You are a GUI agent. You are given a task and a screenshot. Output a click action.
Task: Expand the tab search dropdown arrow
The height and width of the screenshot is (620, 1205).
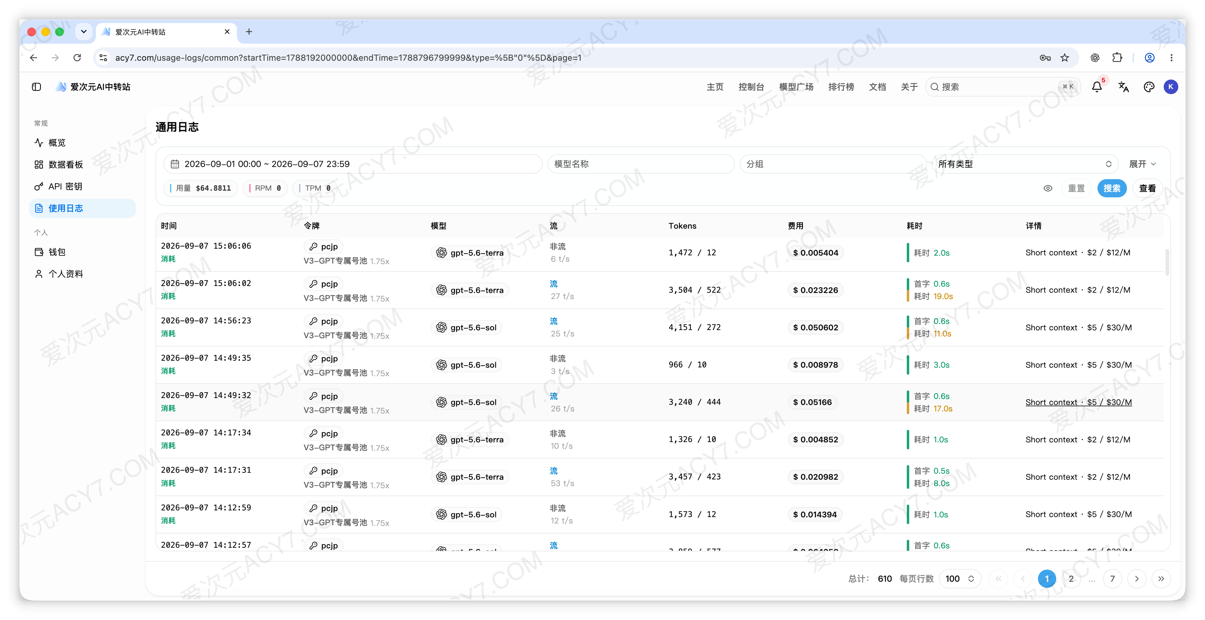pos(84,32)
